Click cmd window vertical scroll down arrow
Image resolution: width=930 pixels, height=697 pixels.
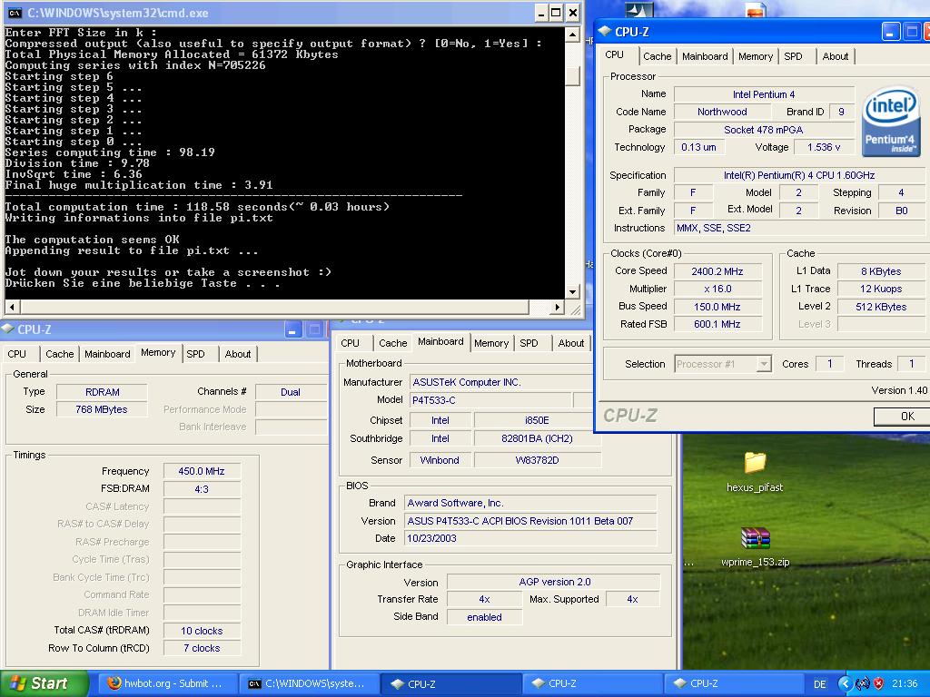point(572,291)
